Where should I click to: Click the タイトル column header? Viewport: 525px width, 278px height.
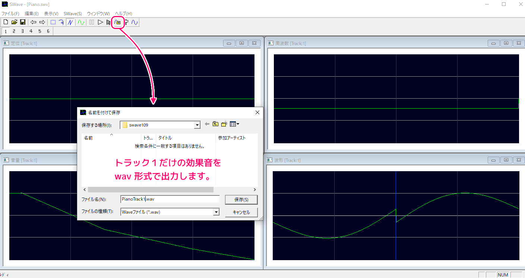click(186, 138)
